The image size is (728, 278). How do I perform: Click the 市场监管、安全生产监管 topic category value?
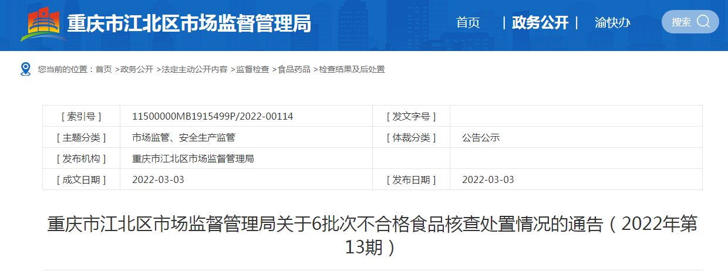coord(184,137)
